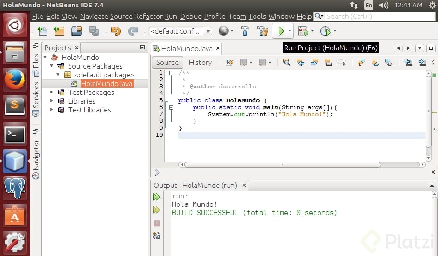Click the Search (Ctrl+I) input field
The height and width of the screenshot is (256, 438).
(380, 17)
